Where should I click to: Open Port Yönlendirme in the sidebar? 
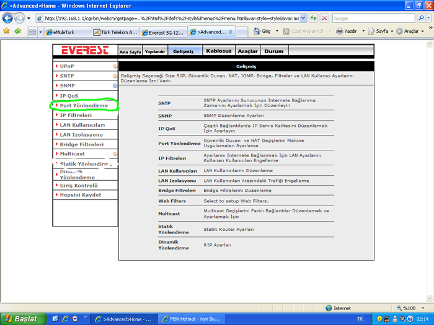pos(84,105)
